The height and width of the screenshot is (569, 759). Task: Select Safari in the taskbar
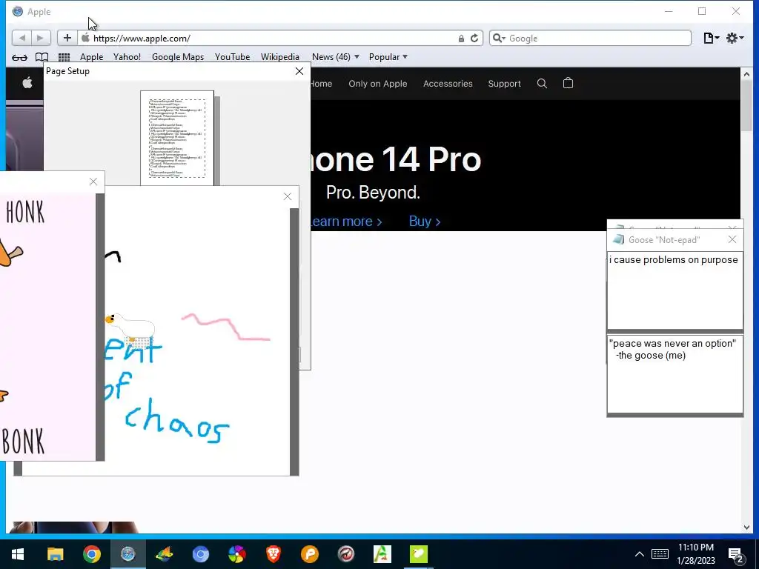pos(127,554)
